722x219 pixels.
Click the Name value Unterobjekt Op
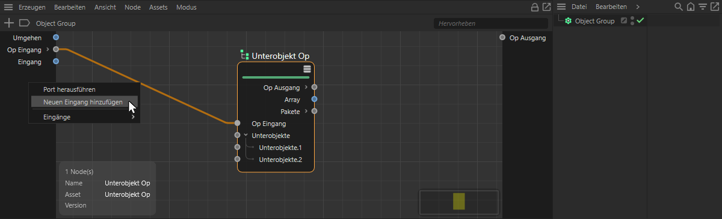tap(128, 183)
